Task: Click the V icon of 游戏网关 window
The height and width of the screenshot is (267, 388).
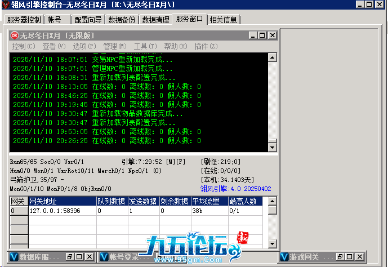Action: point(284,257)
